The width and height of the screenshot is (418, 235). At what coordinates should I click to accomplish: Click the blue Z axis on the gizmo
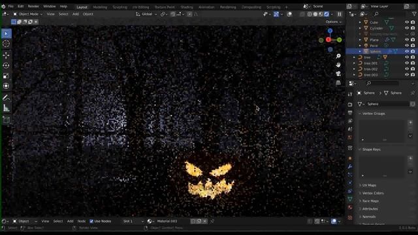(x=330, y=31)
